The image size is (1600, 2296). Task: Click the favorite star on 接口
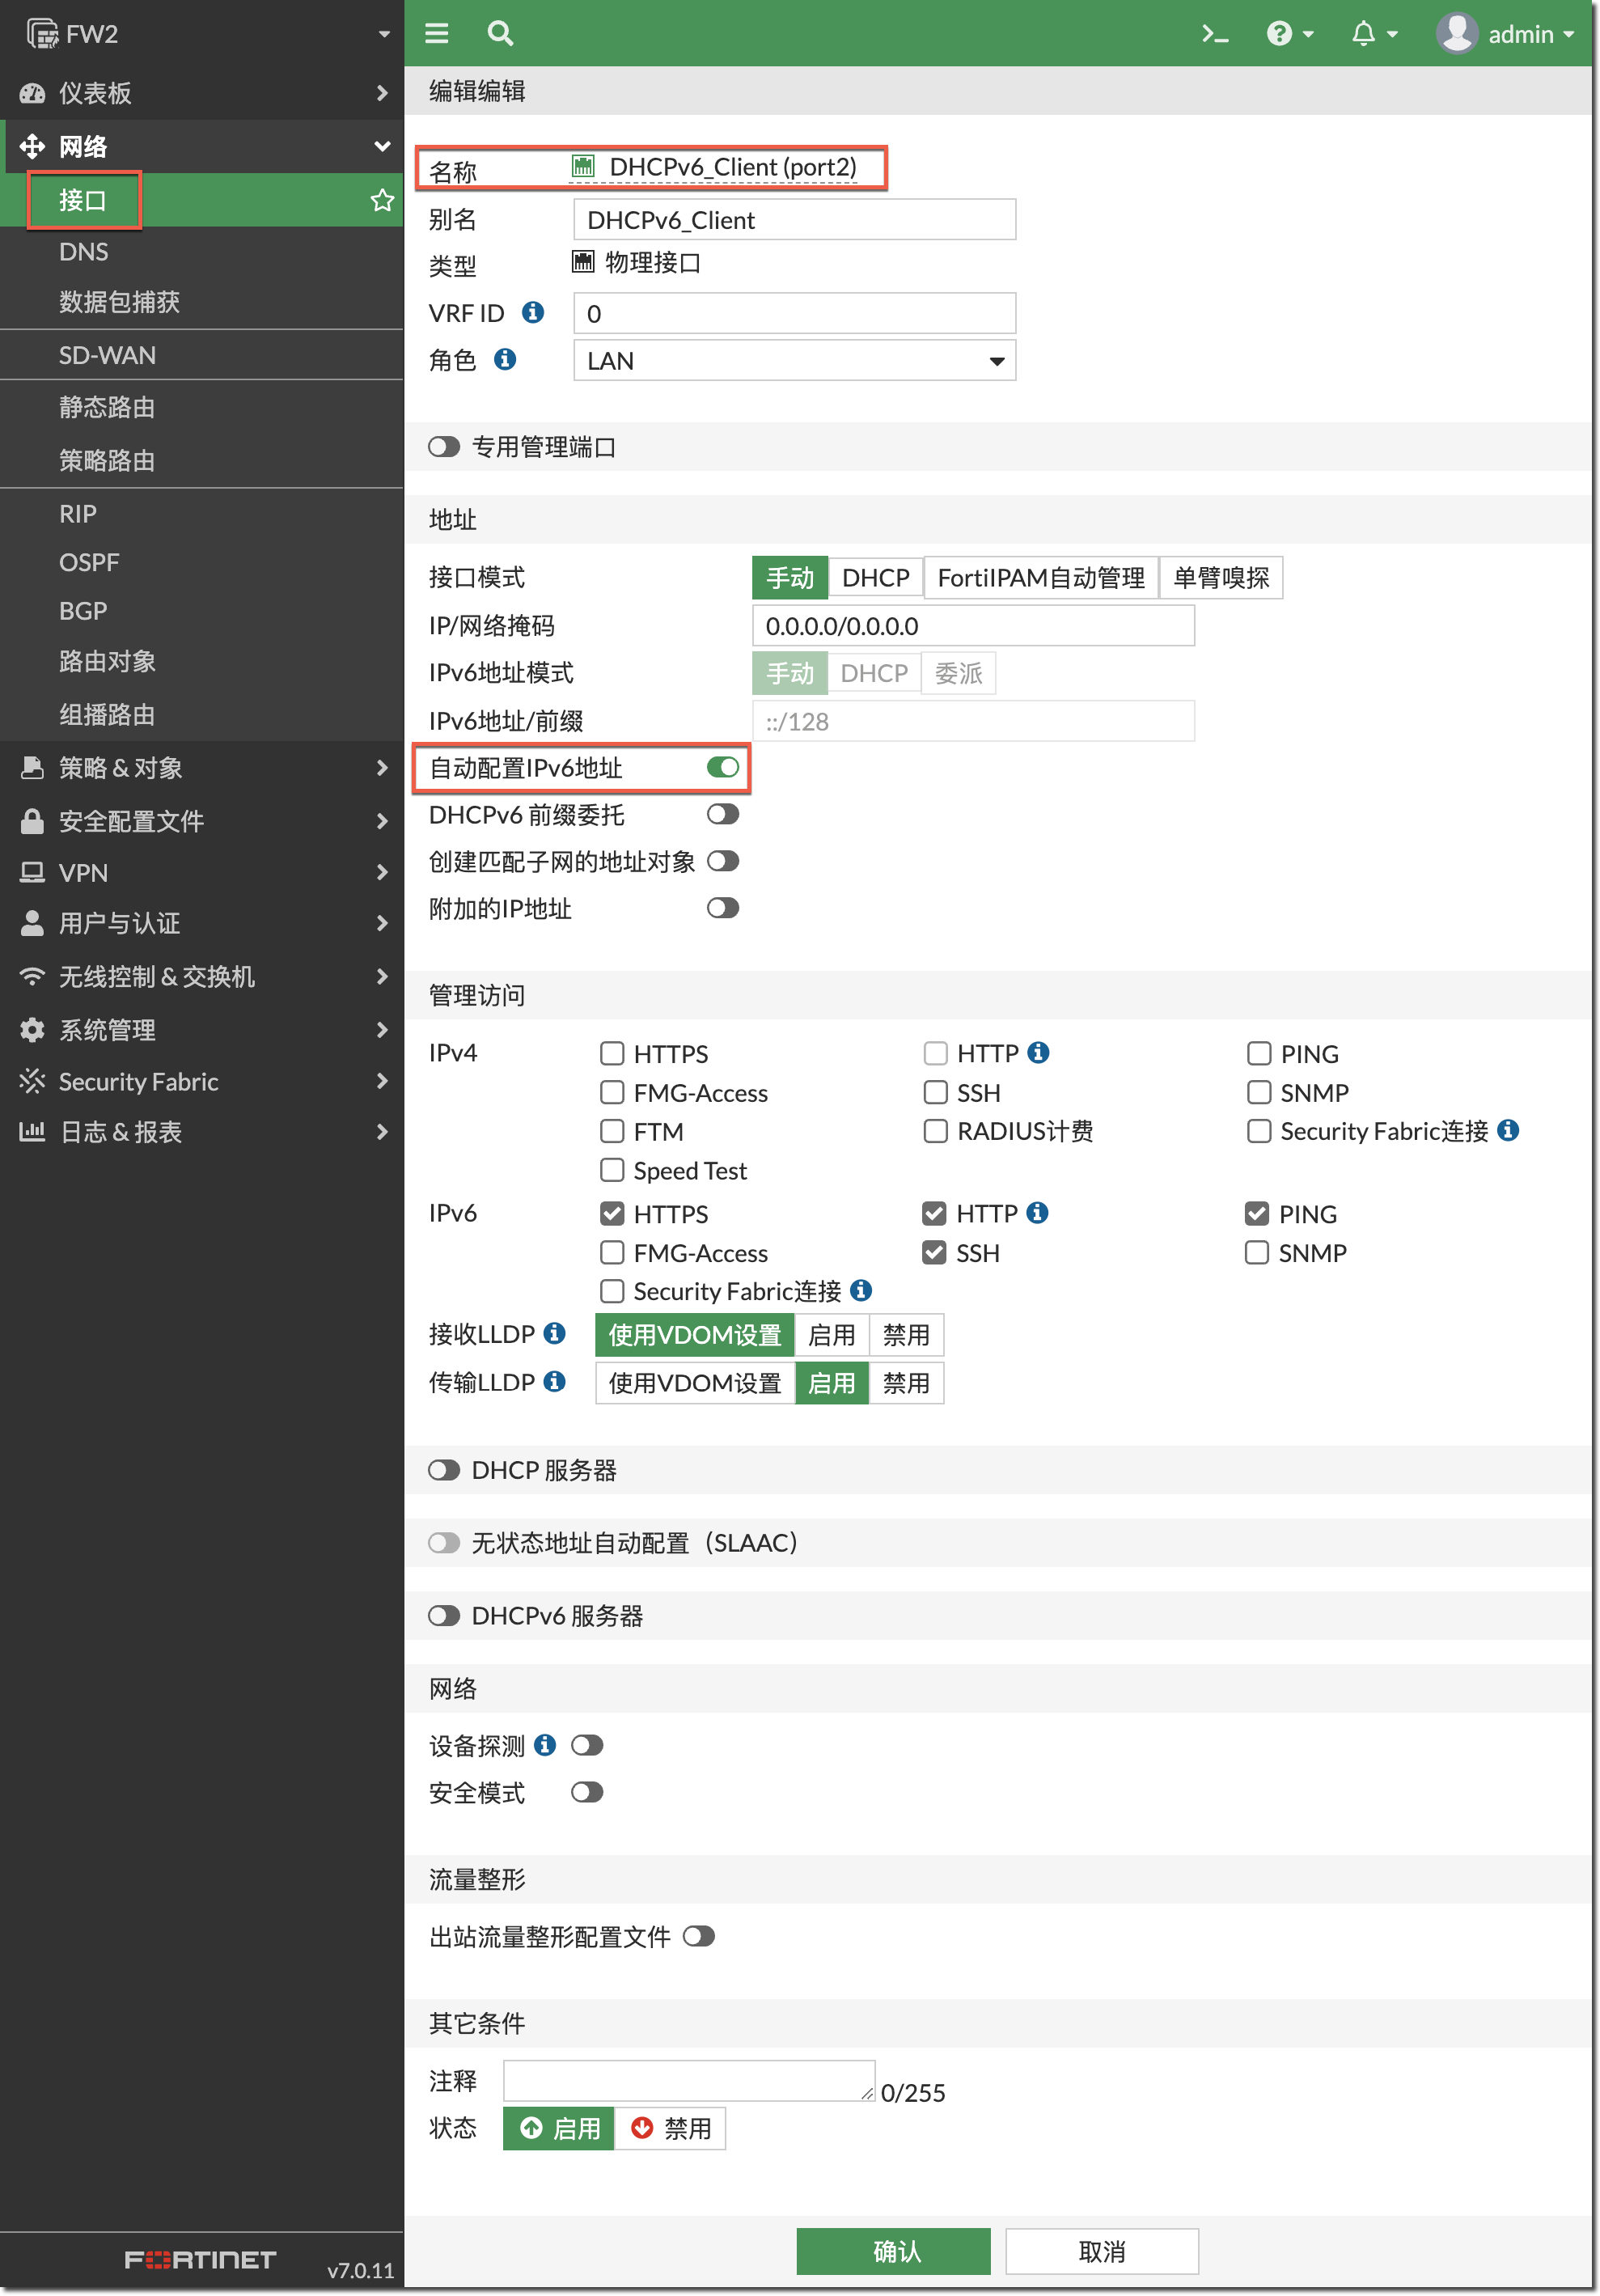382,200
